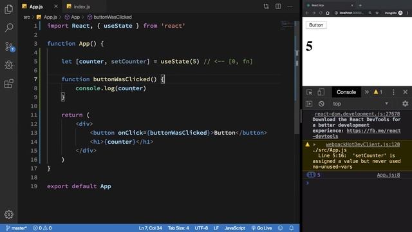
Task: Open a new browser tab
Action: click(x=360, y=5)
